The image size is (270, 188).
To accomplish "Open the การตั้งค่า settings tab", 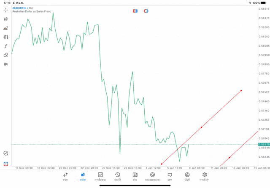I will (204, 177).
